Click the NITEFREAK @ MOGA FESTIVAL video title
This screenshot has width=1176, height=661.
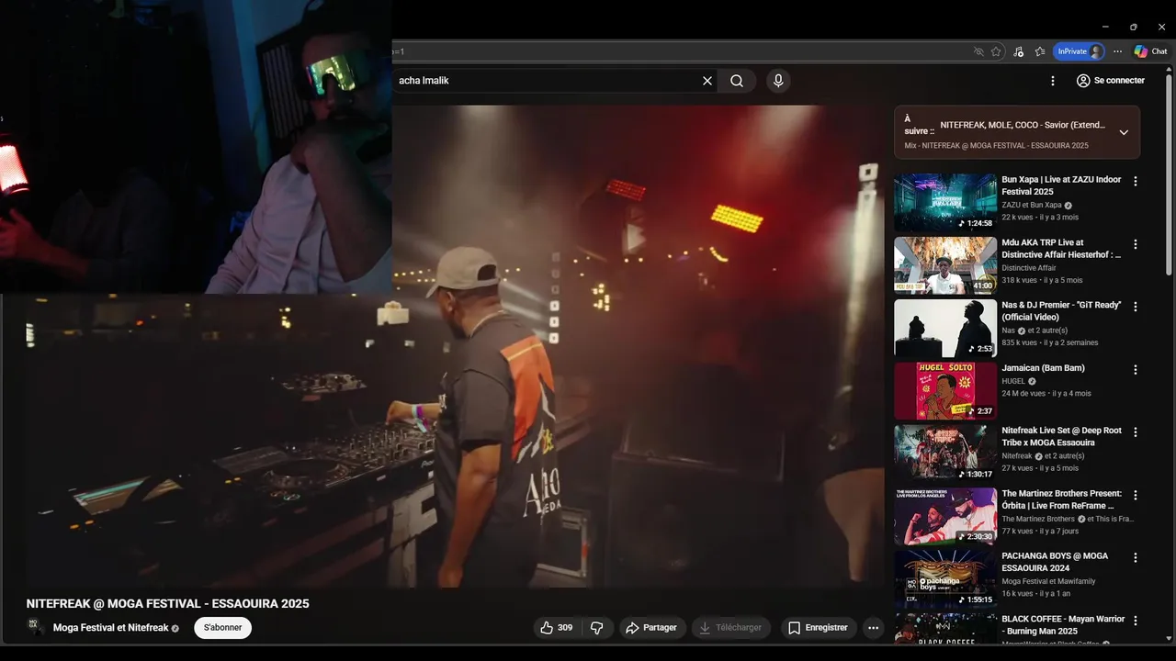(x=167, y=604)
